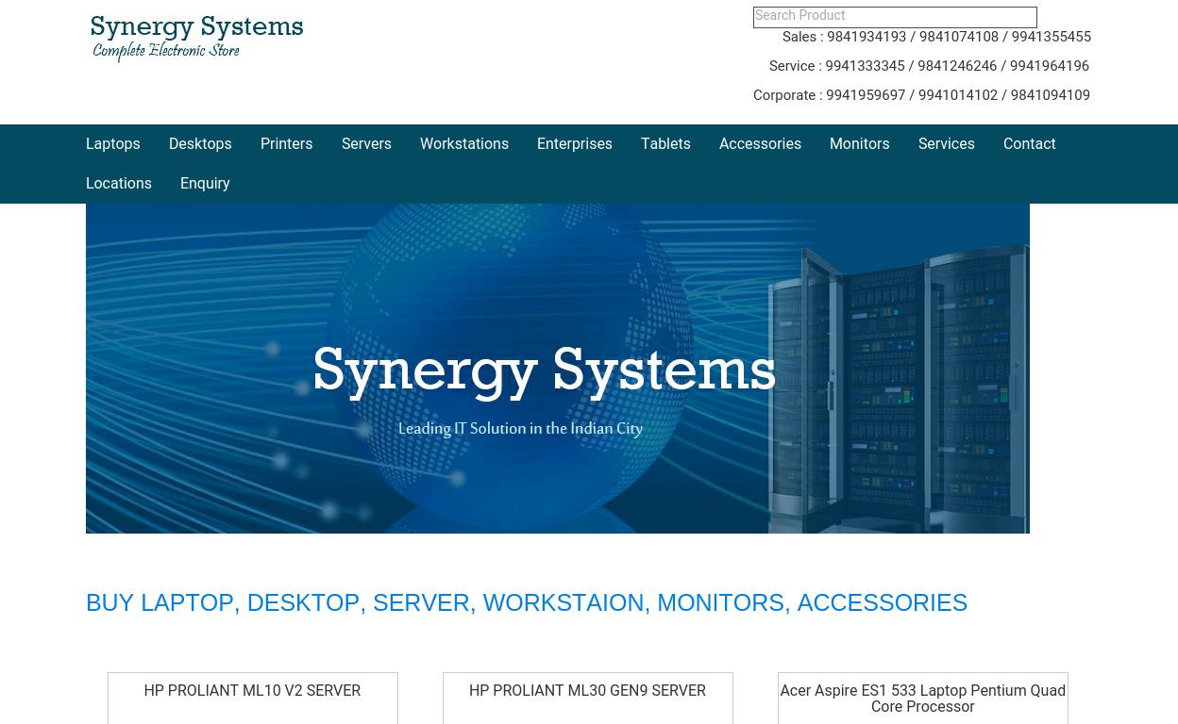Select the Tablets menu item

click(665, 144)
